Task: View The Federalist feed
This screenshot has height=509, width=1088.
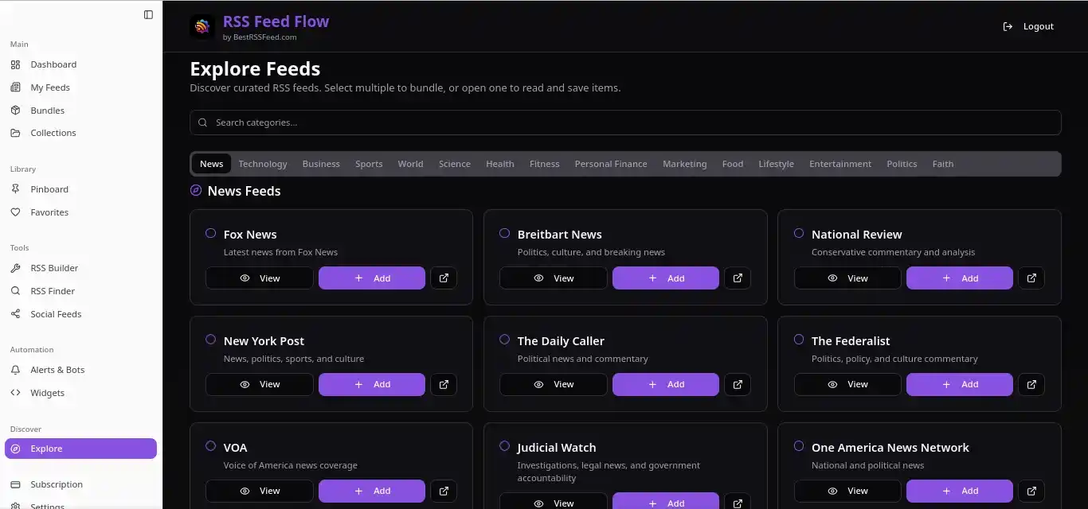Action: click(x=847, y=385)
